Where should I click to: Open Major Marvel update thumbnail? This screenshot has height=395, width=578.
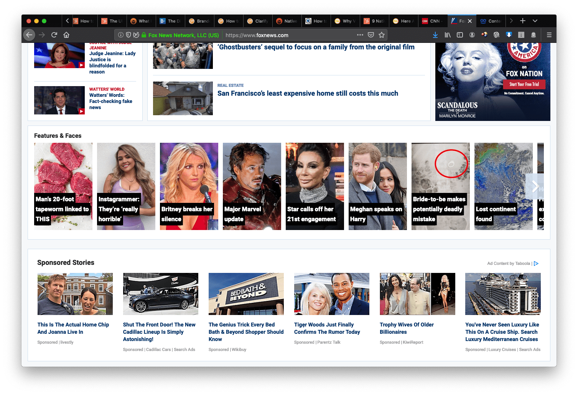[x=252, y=186]
